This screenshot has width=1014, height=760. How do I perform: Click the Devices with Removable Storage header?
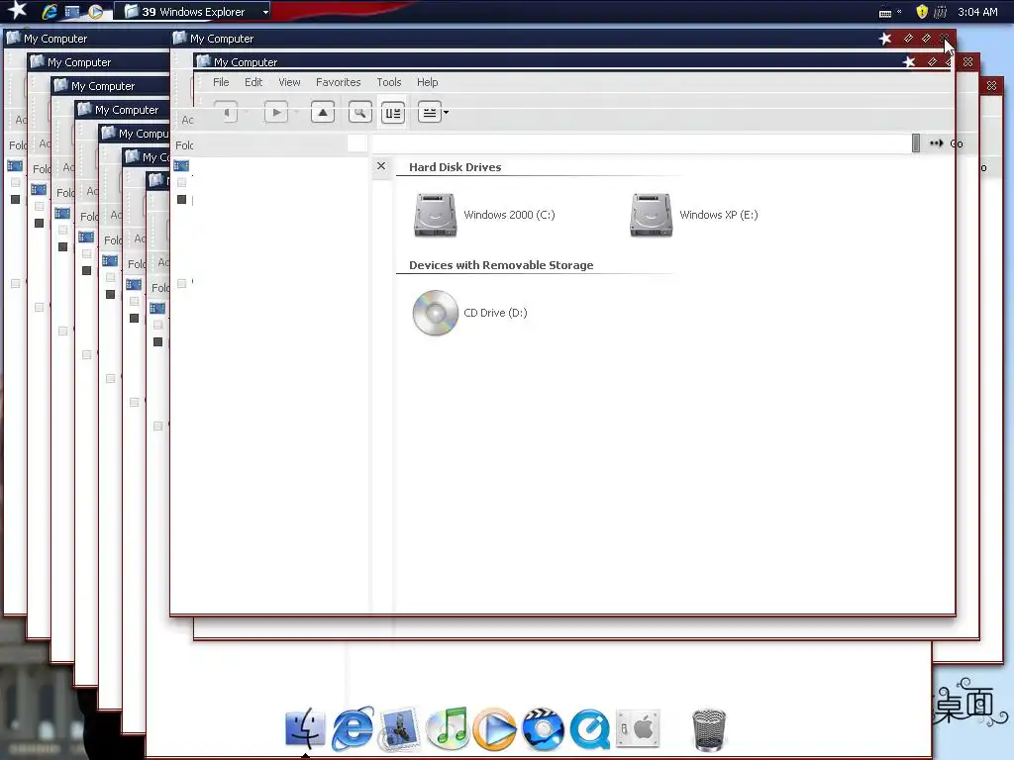[x=501, y=265]
